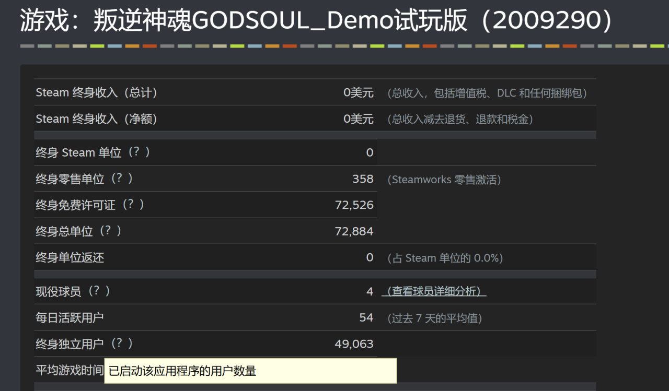Click the 终身 Steam 单位 label text
669x391 pixels.
(x=78, y=153)
